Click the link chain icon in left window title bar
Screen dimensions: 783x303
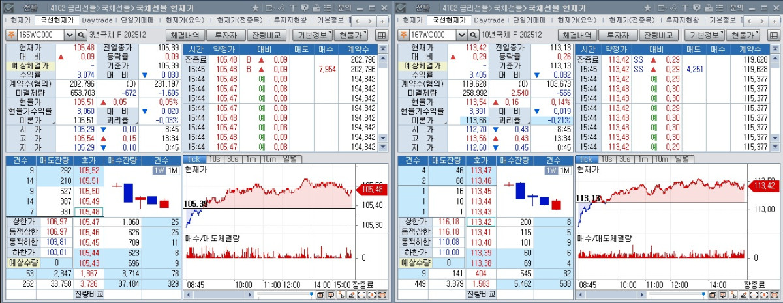281,8
